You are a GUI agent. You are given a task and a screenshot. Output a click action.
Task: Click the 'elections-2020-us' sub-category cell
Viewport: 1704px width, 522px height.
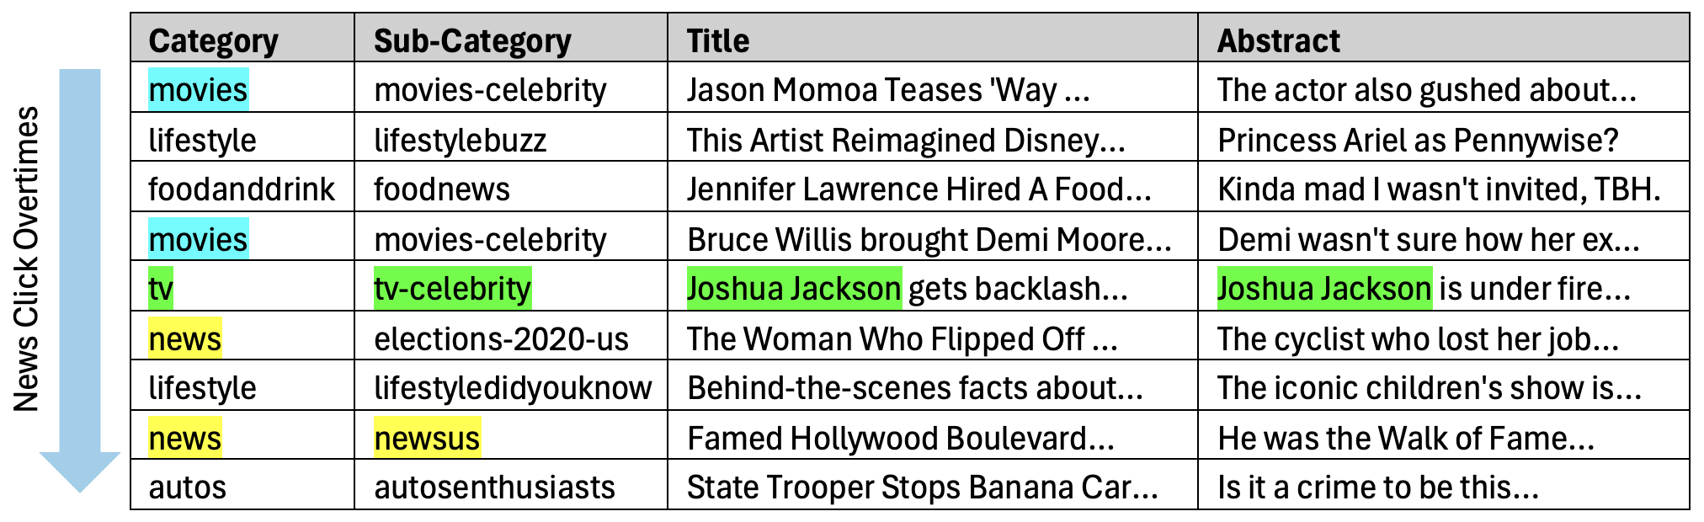501,339
